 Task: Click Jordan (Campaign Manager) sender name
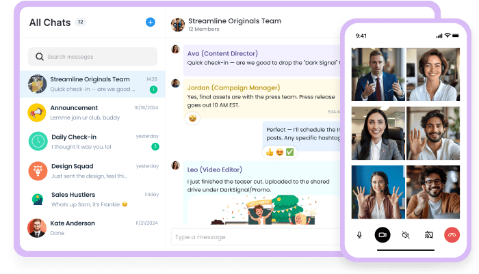tap(234, 87)
